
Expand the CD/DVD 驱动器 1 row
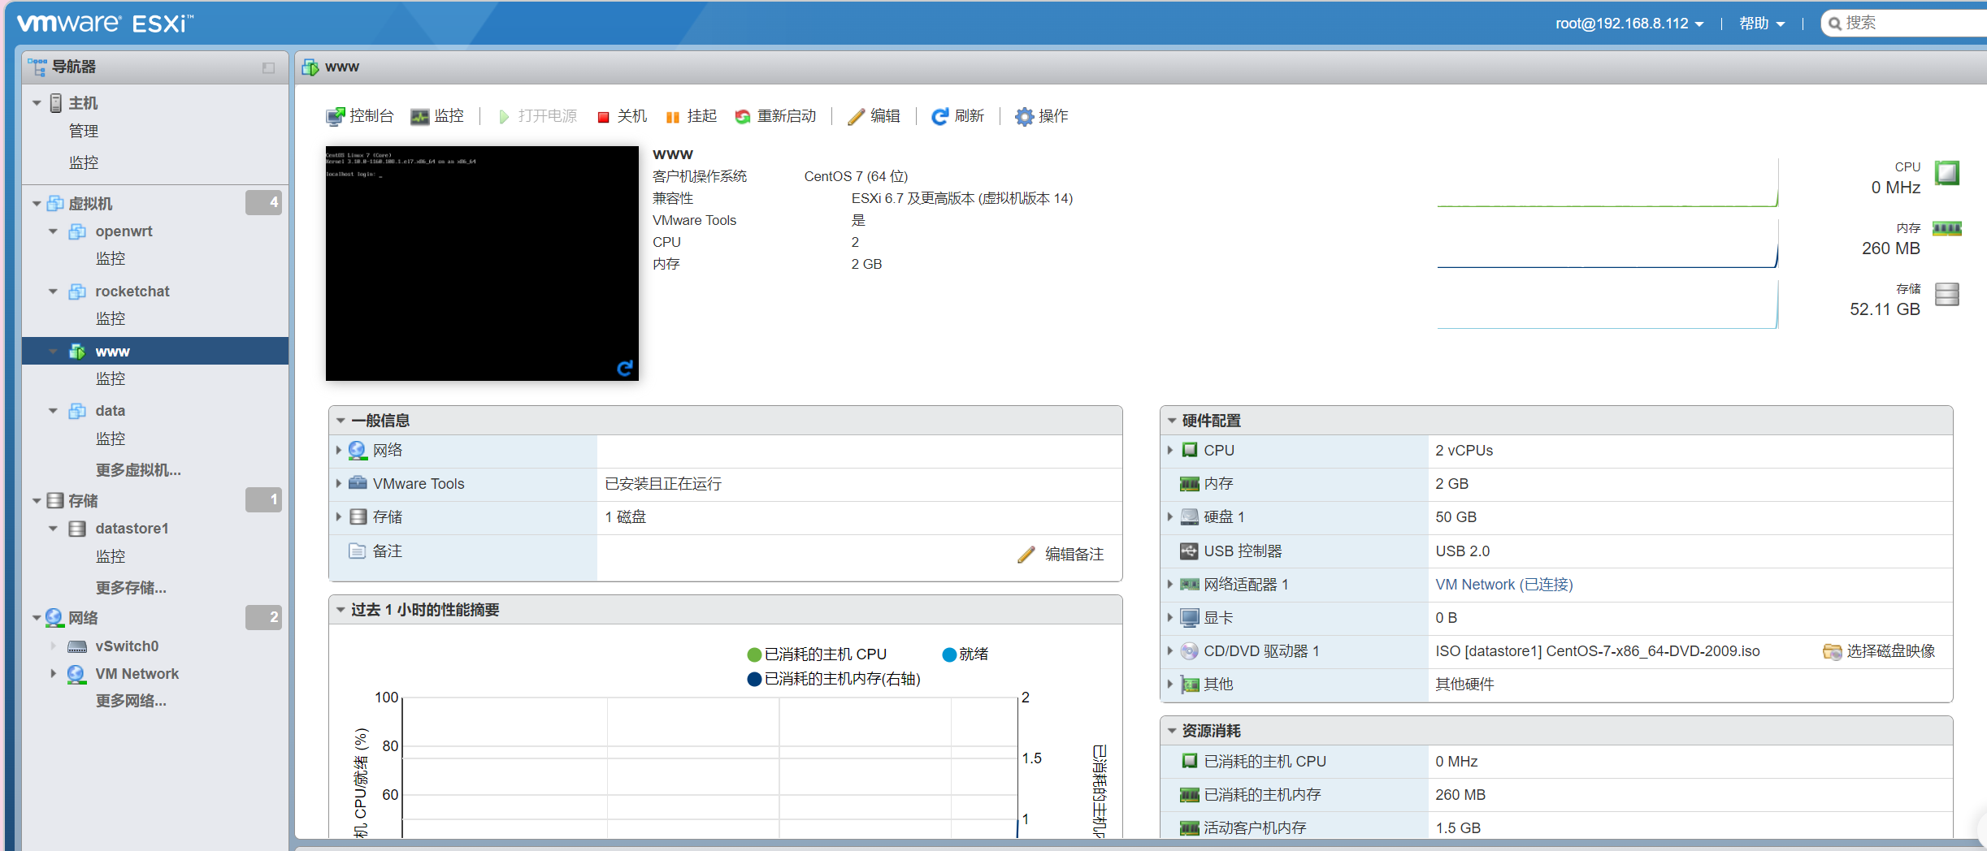pos(1169,650)
